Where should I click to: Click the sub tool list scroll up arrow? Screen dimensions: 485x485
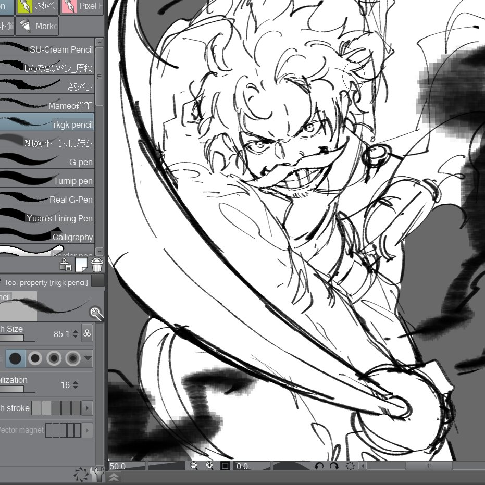(x=100, y=42)
